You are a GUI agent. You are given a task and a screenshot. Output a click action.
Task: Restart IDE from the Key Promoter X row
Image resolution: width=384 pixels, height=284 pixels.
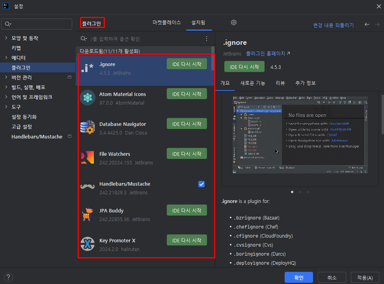[x=187, y=240]
